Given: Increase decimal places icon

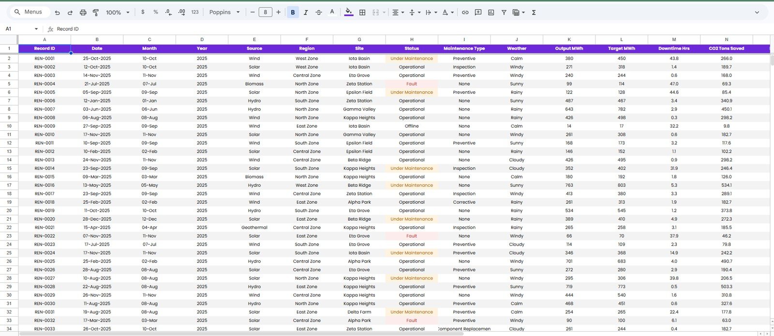Looking at the screenshot, I should coord(181,12).
